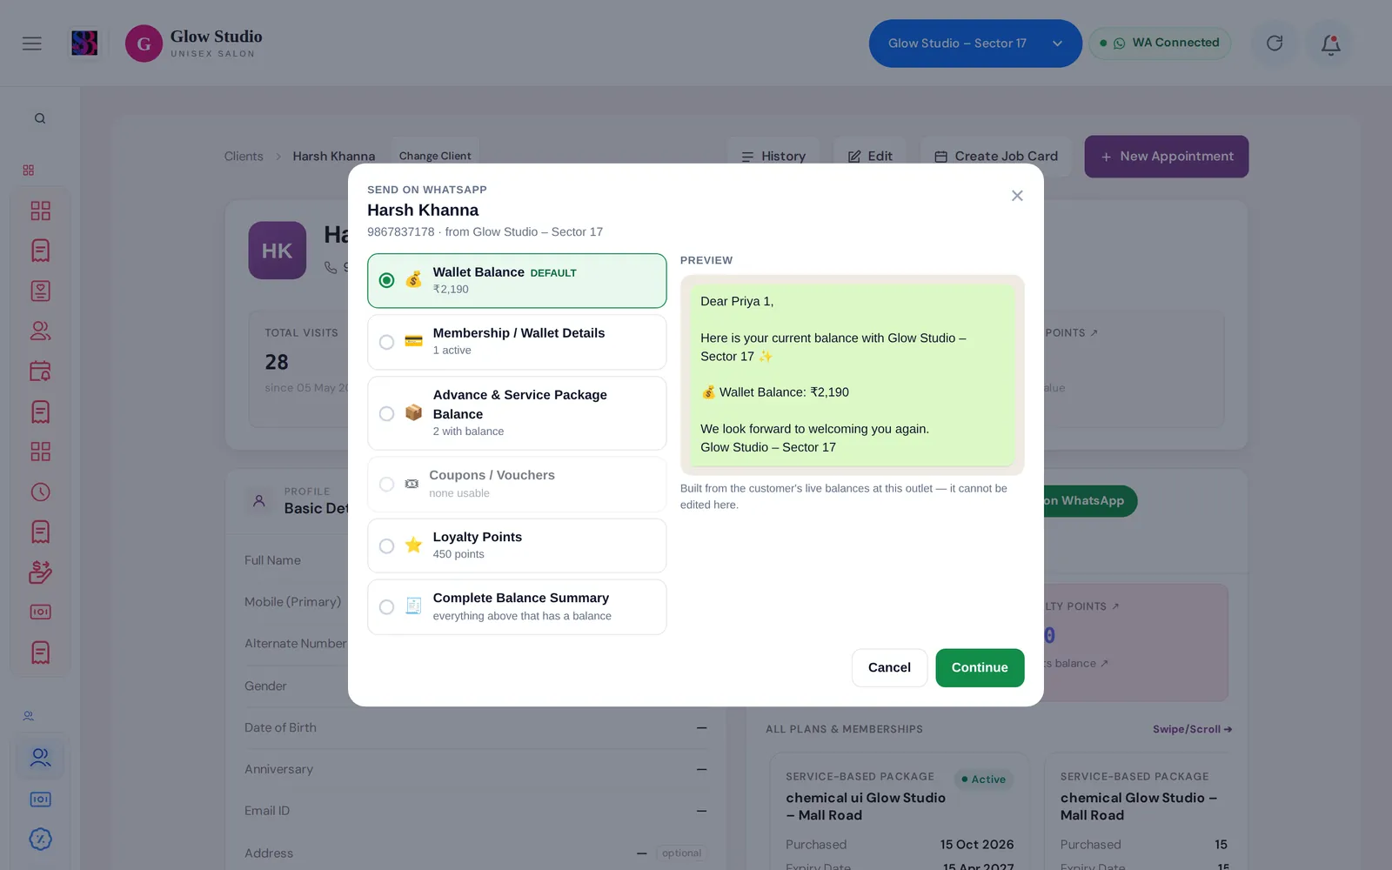Select Membership / Wallet Details option

click(x=517, y=342)
